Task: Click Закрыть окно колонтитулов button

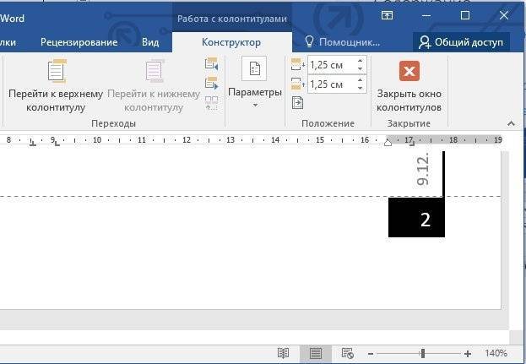Action: (409, 86)
